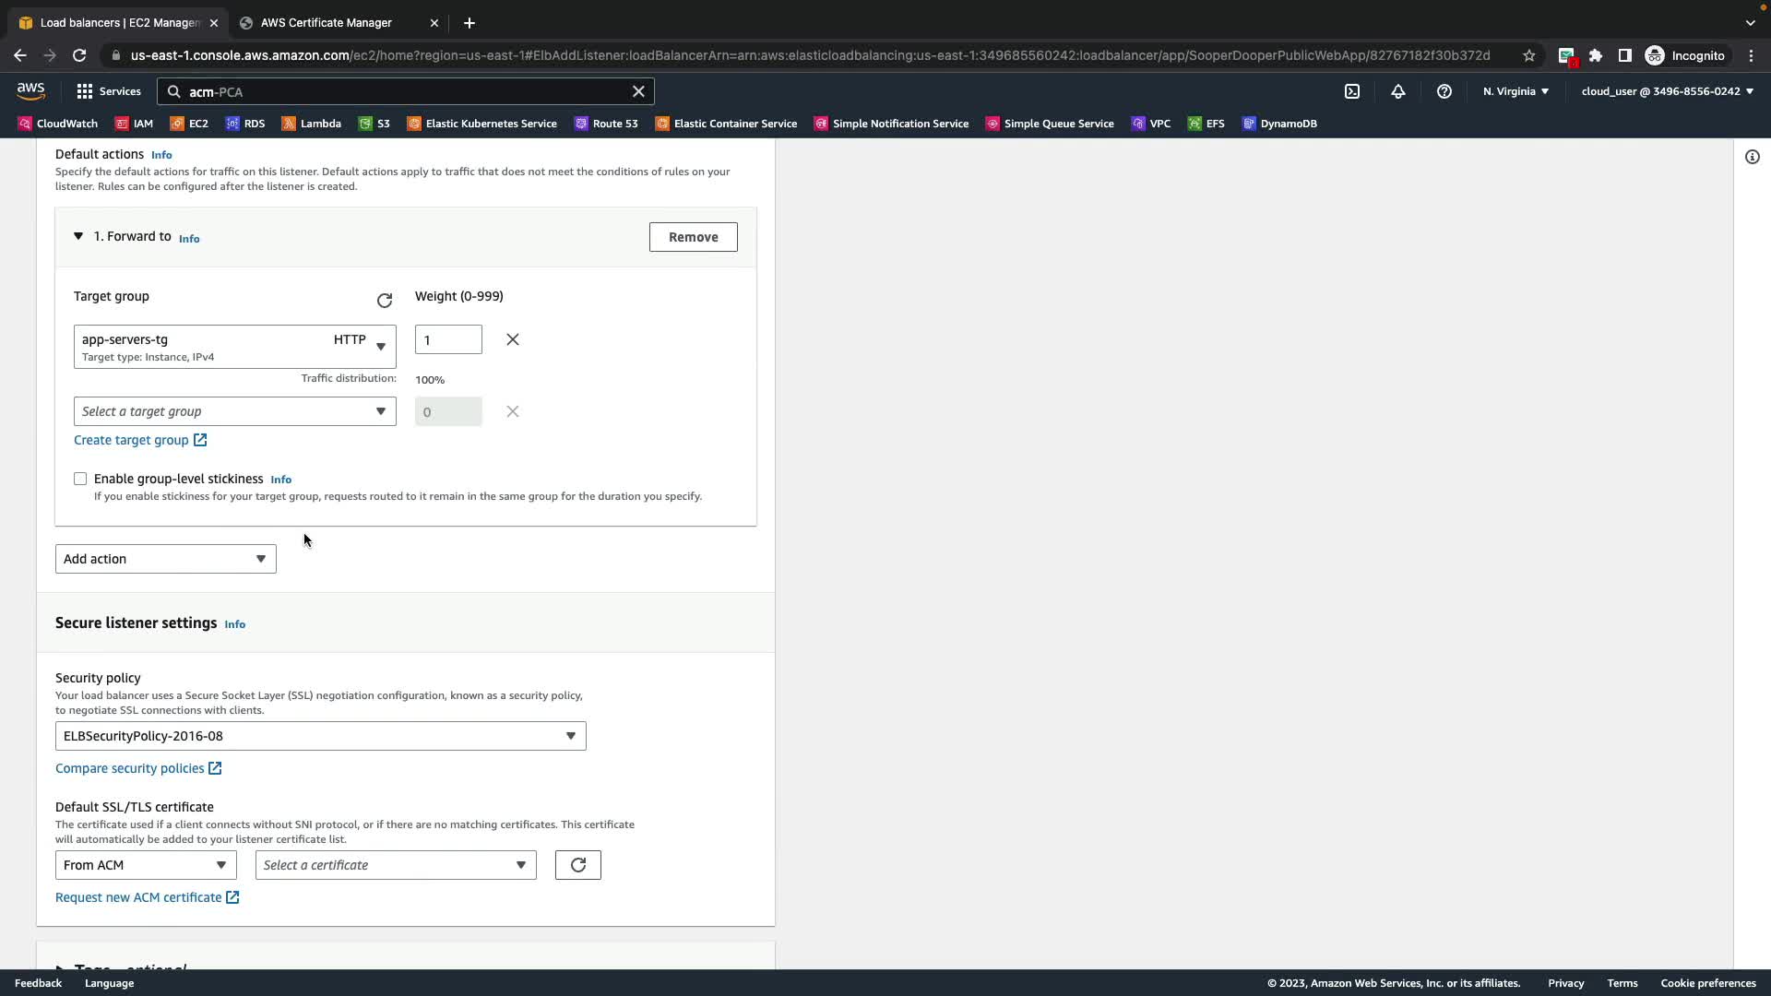
Task: Collapse the Forward to section
Action: click(78, 236)
